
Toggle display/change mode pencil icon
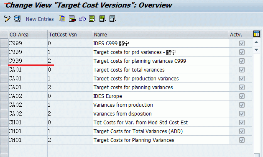7,19
